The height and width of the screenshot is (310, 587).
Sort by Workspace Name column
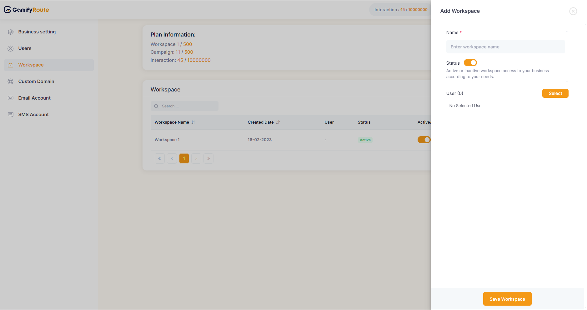point(193,122)
